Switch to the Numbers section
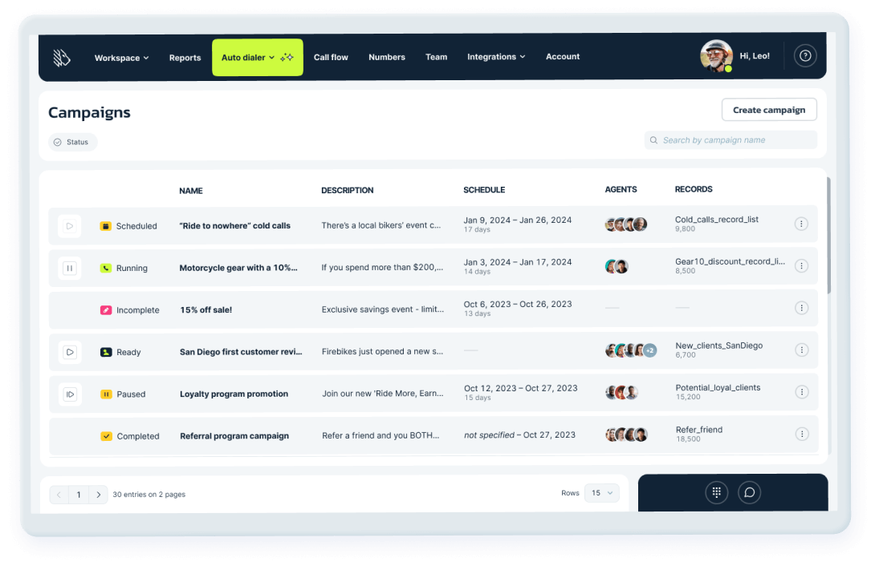Screen dimensions: 875x566 387,57
